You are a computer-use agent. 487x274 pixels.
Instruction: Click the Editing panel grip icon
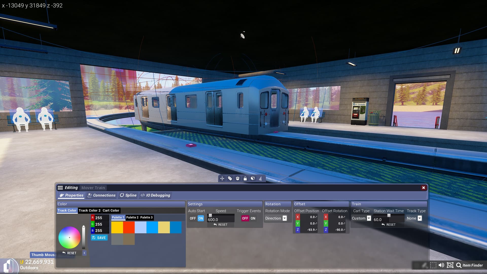[60, 188]
